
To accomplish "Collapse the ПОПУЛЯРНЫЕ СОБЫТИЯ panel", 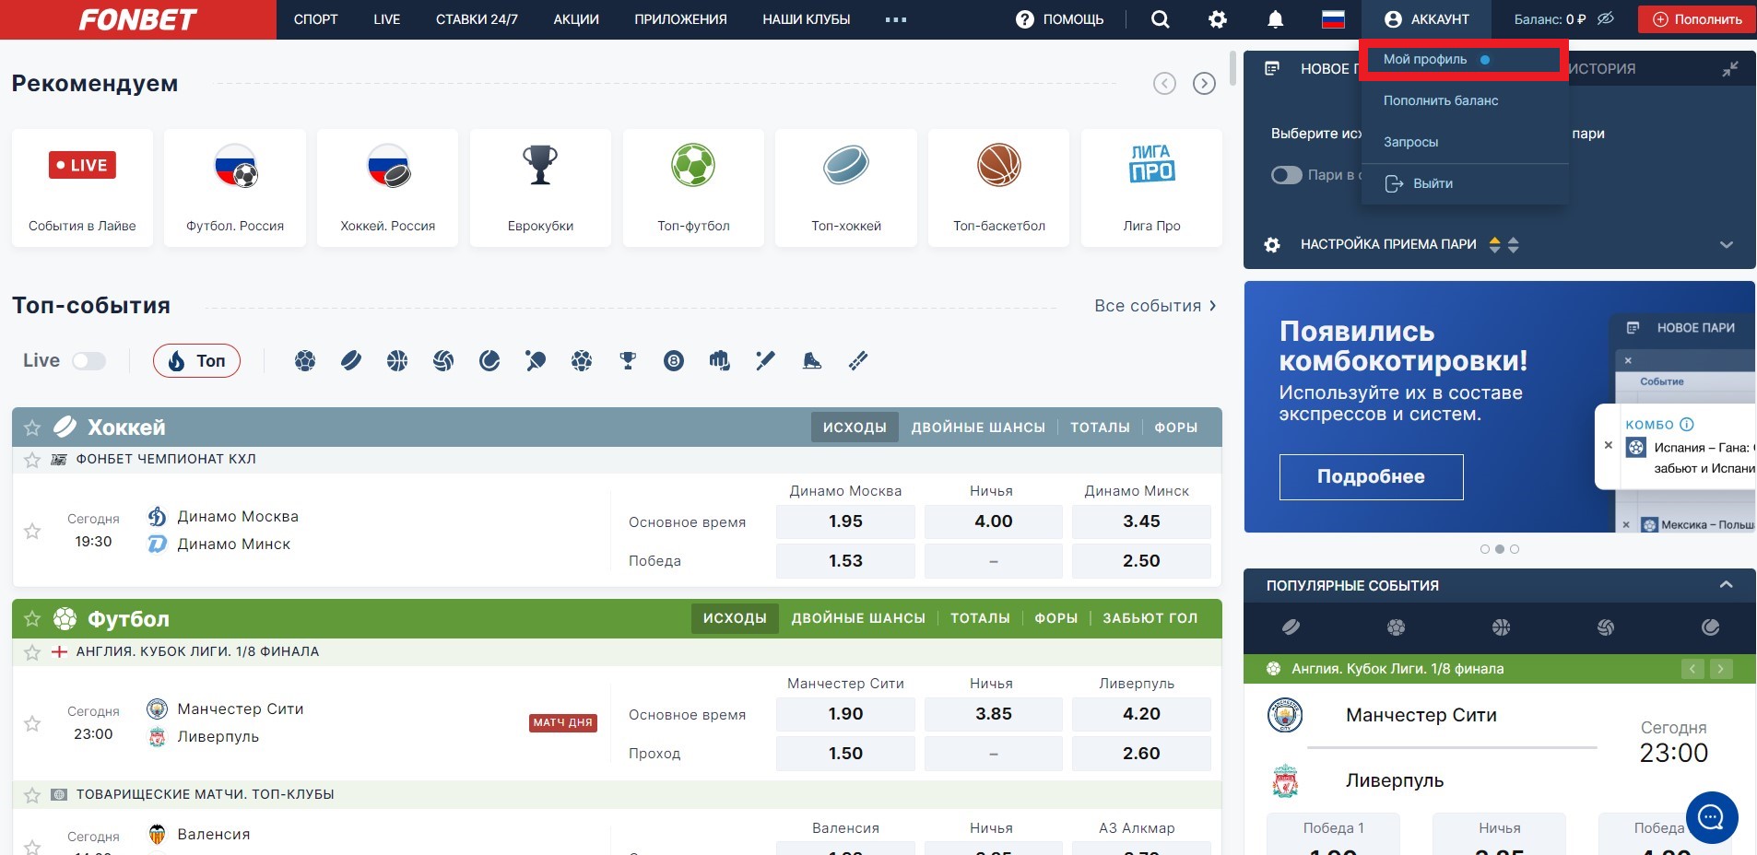I will click(x=1727, y=585).
